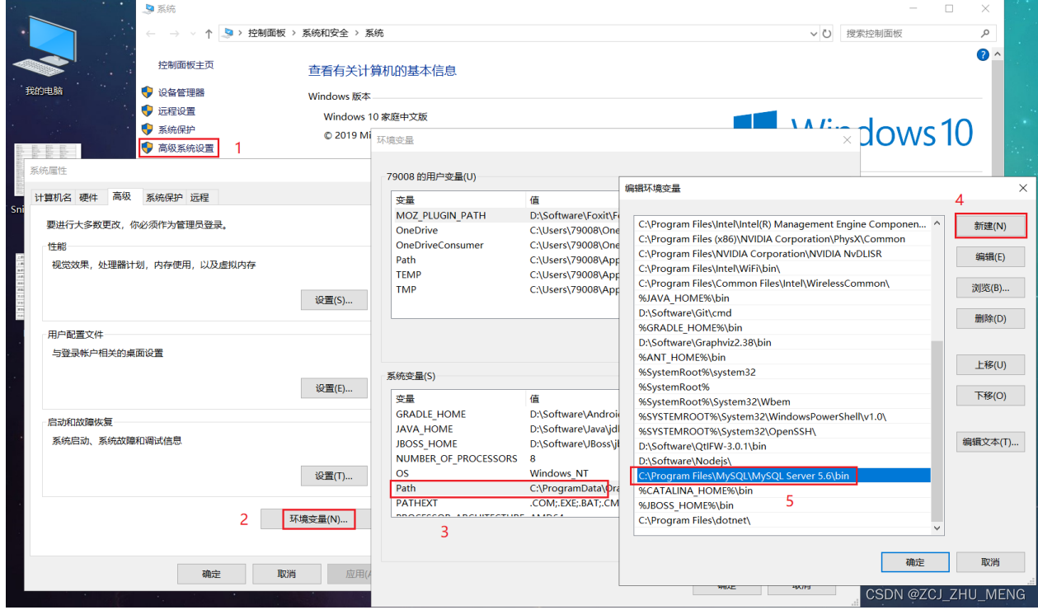Click 新建(N) button in 编辑环境变量
Viewport: 1038px width, 610px height.
coord(990,226)
